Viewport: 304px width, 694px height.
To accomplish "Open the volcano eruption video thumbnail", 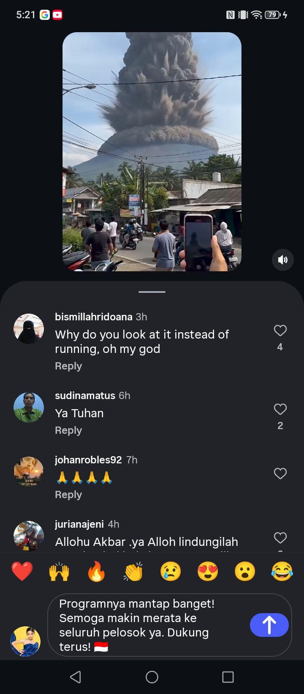I will coord(152,151).
